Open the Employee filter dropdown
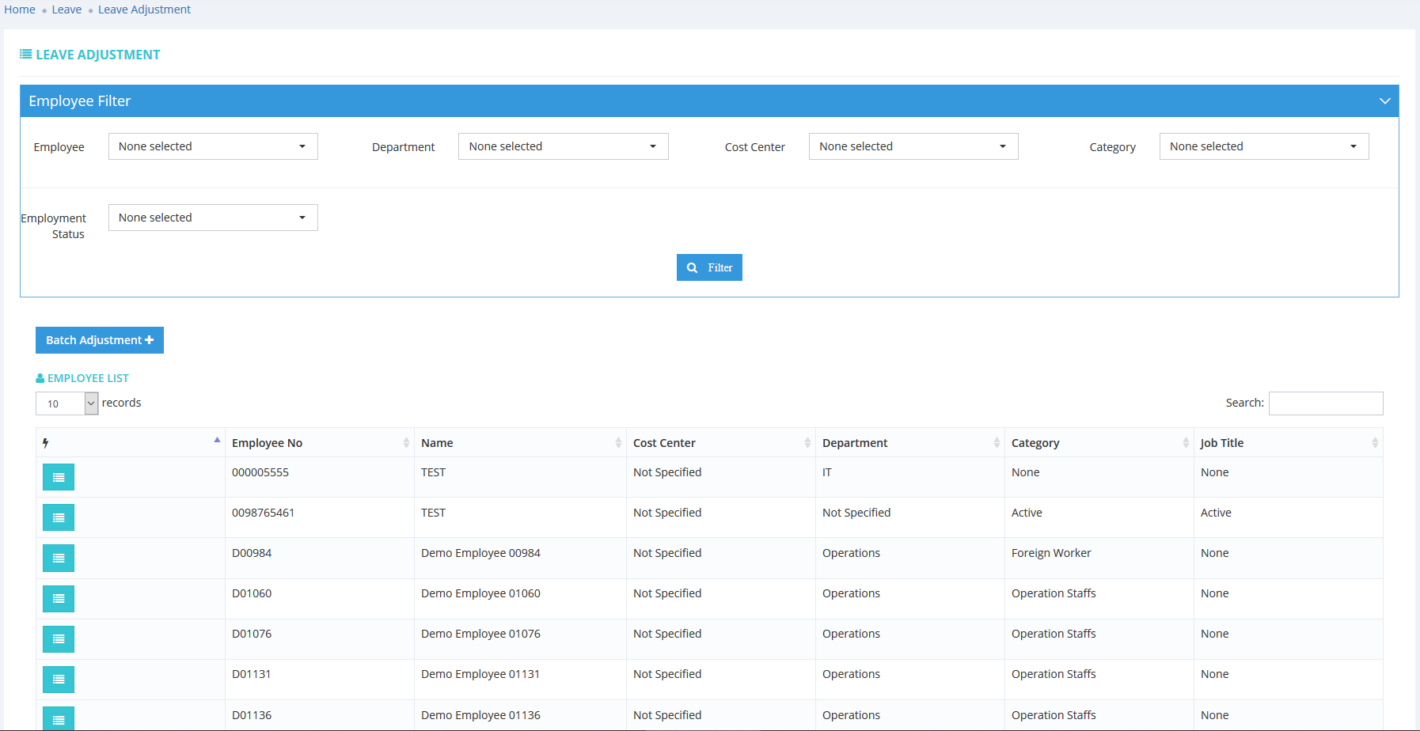Screen dimensions: 1420x731 click(213, 146)
